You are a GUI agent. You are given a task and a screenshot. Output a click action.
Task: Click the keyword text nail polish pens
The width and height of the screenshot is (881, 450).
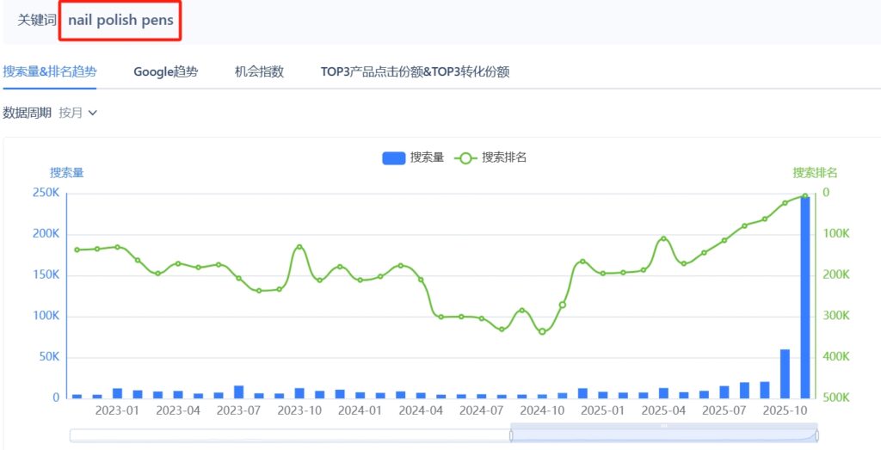click(x=120, y=20)
